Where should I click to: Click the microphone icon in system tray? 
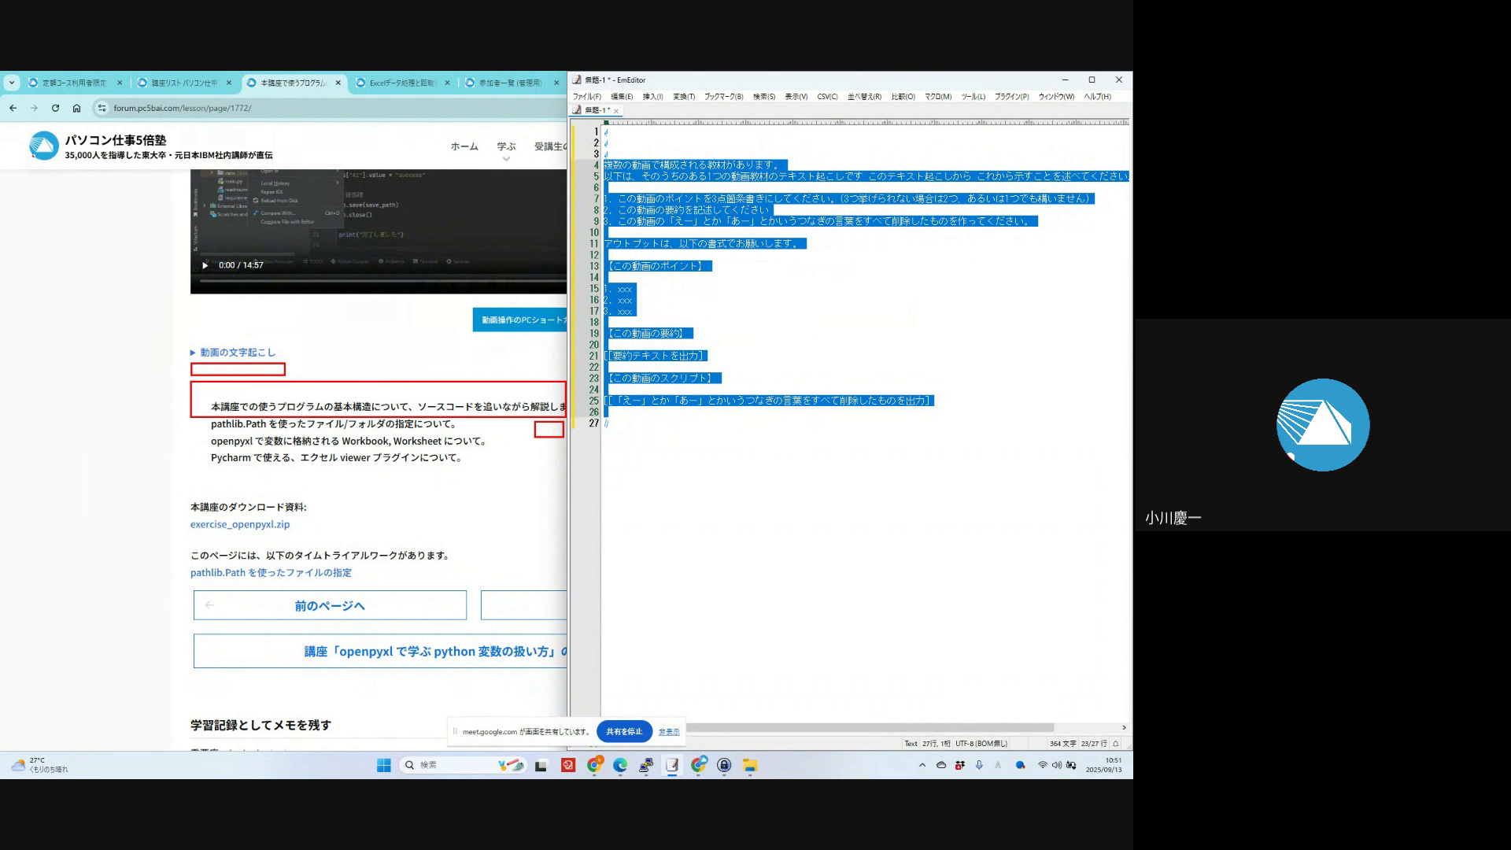click(979, 765)
